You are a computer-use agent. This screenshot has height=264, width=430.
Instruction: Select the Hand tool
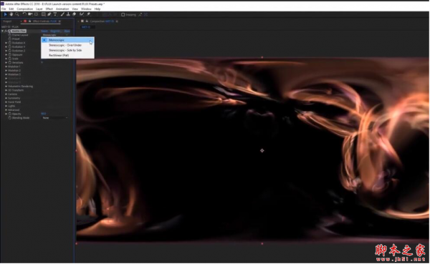[11, 14]
